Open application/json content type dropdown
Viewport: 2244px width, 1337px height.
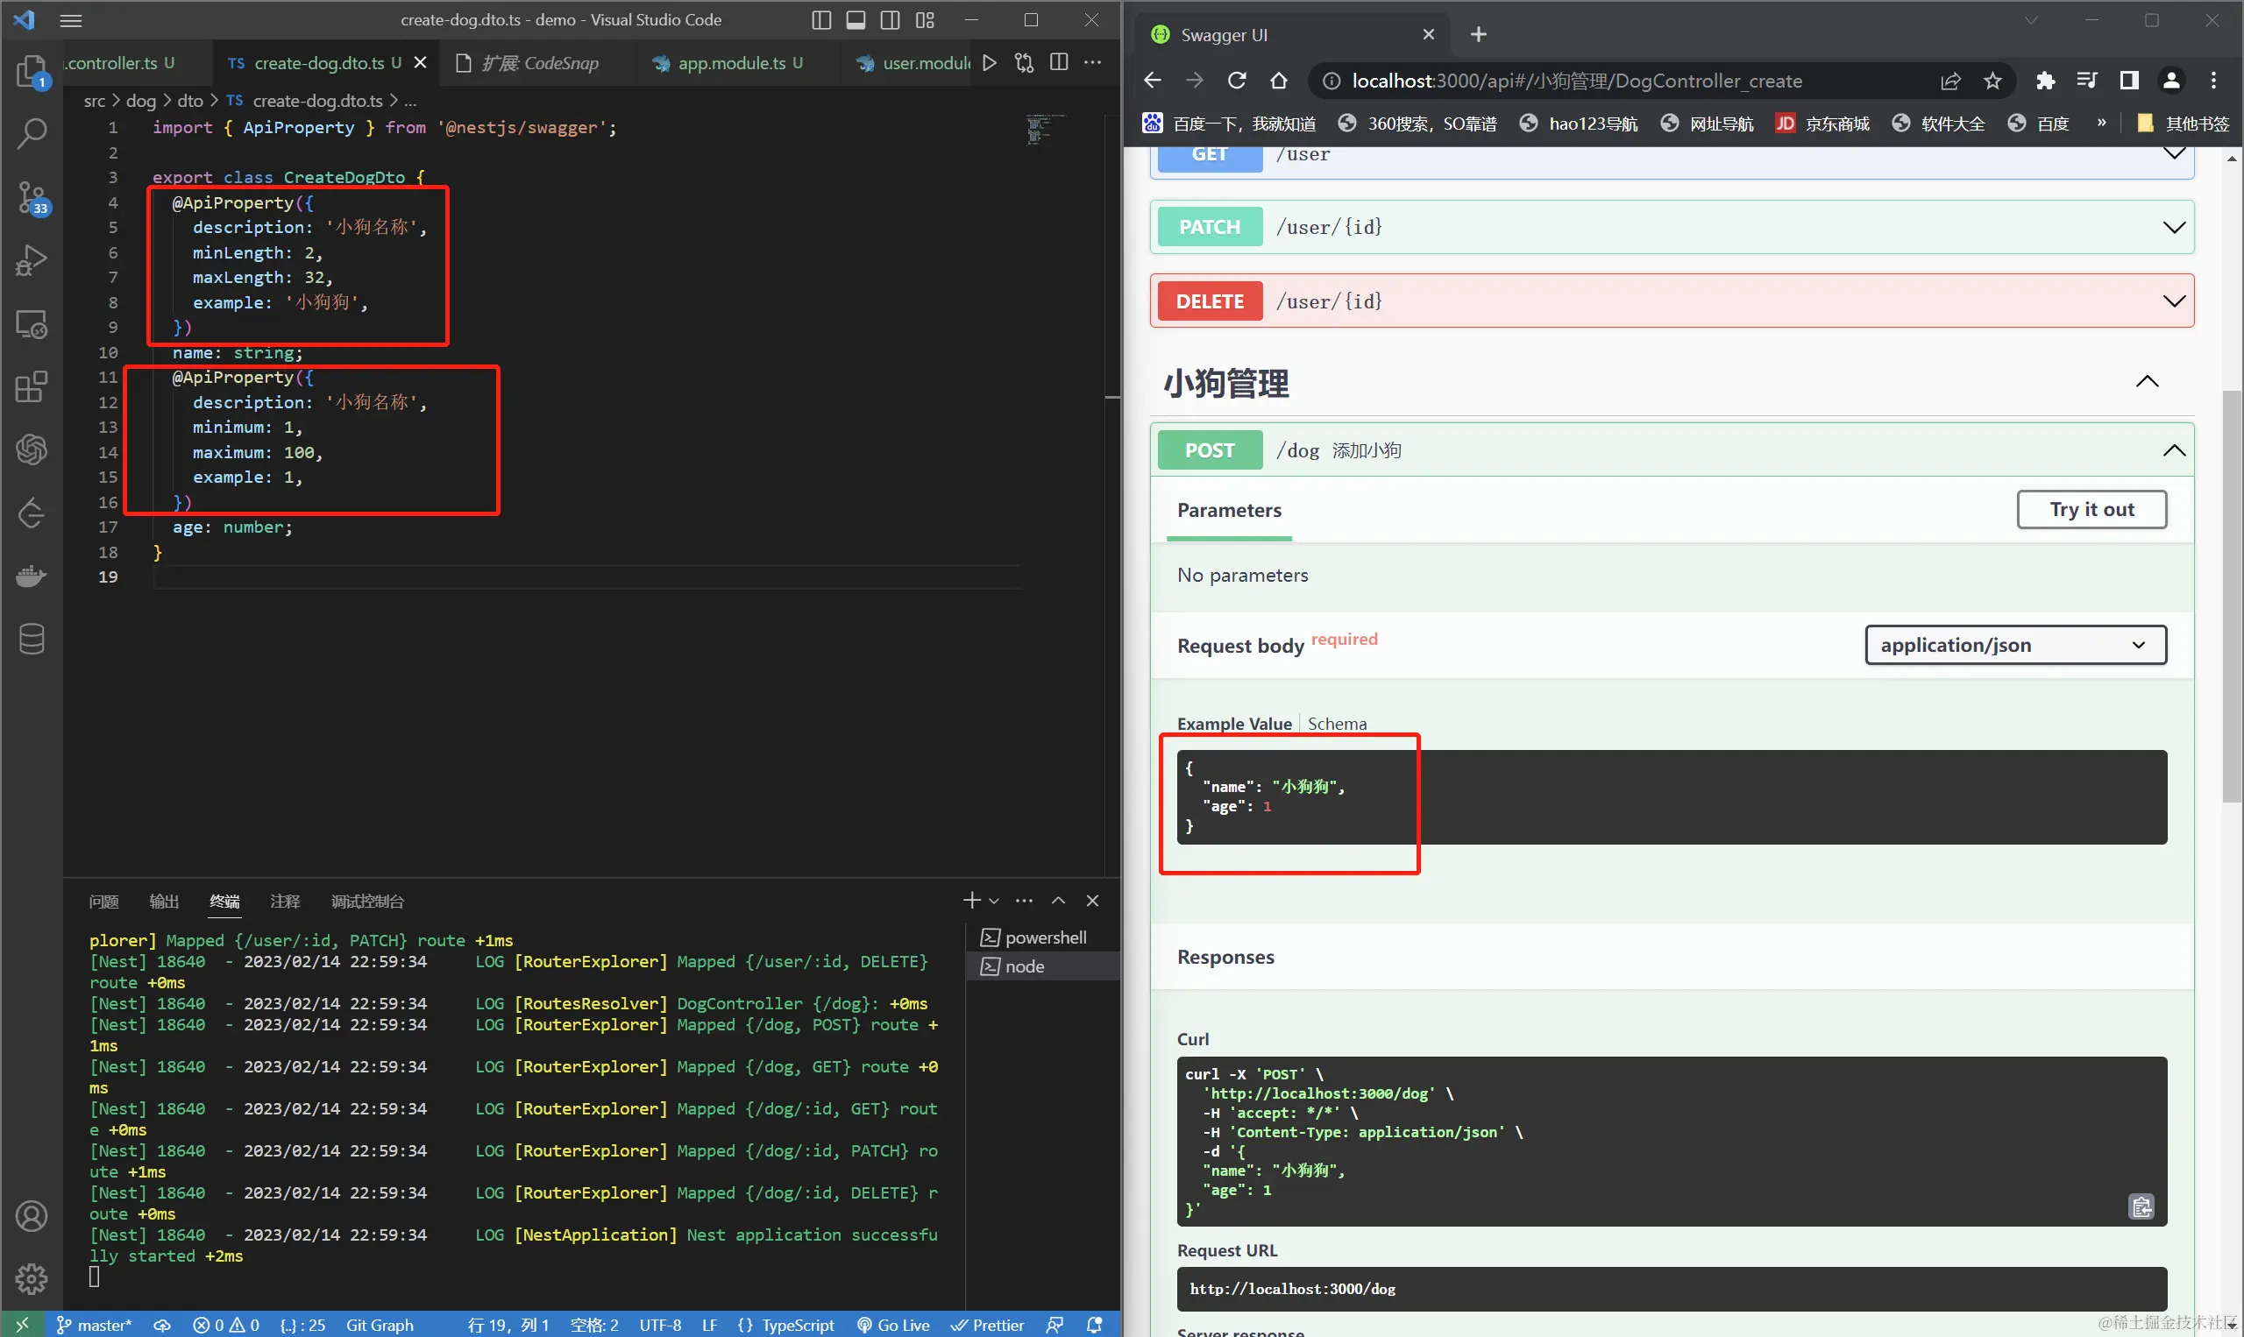point(2015,645)
